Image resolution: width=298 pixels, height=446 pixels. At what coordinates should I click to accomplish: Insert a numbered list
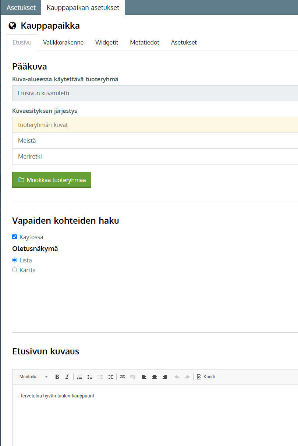coord(79,377)
